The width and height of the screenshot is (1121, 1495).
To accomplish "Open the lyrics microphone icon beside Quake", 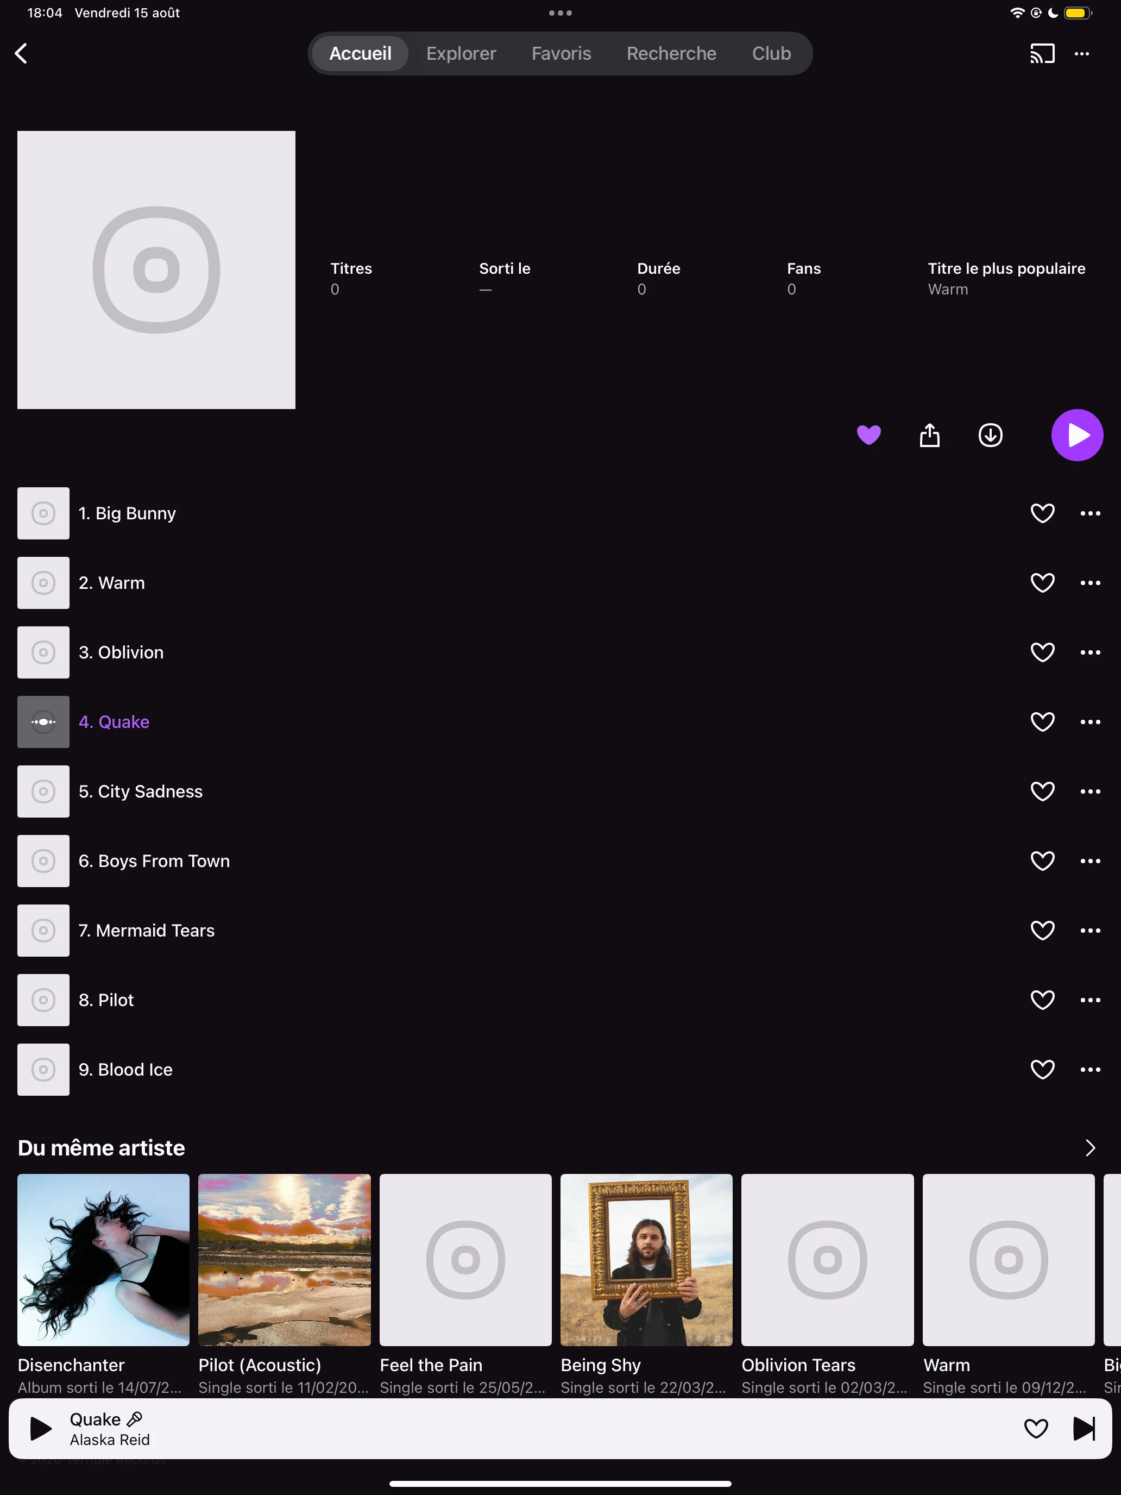I will (x=135, y=1418).
